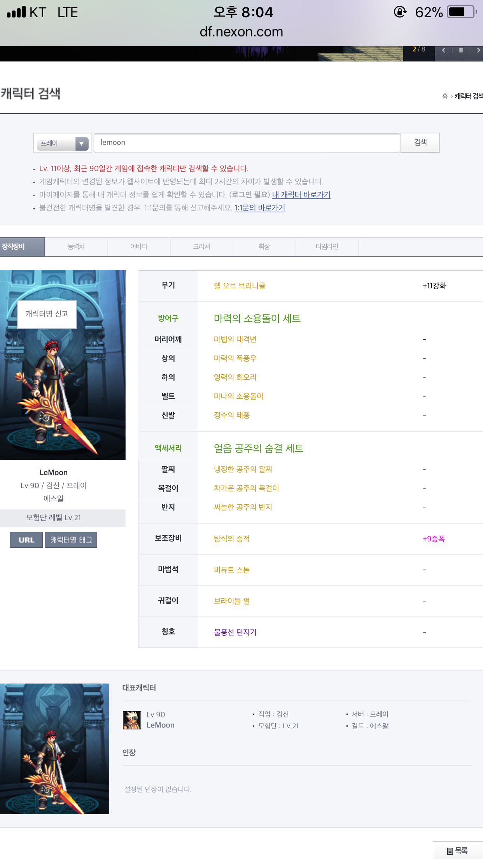Viewport: 483px width, 859px height.
Task: Click the small LeMoon portrait thumbnail
Action: click(132, 720)
